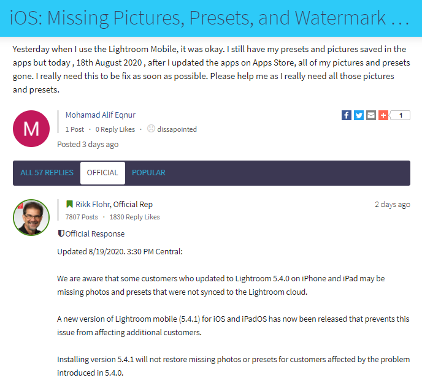Click the share count bubble showing 1
Screen dimensions: 422x383
tap(401, 115)
